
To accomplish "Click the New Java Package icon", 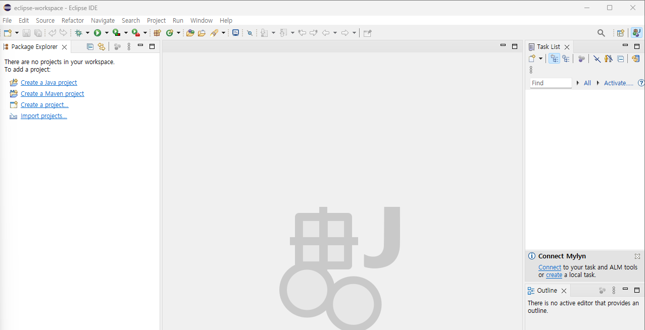I will click(157, 33).
